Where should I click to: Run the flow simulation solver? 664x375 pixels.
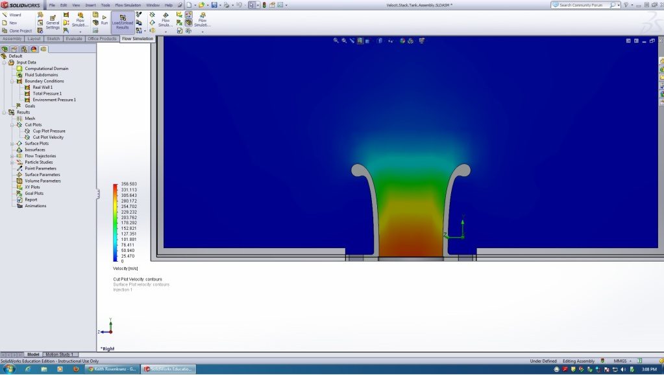(104, 20)
